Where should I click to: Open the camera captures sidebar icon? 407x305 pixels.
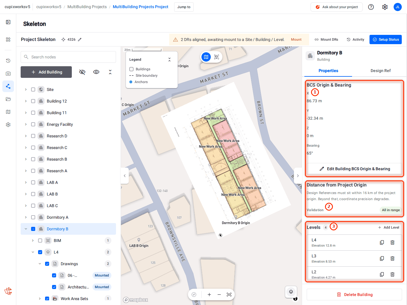8,73
